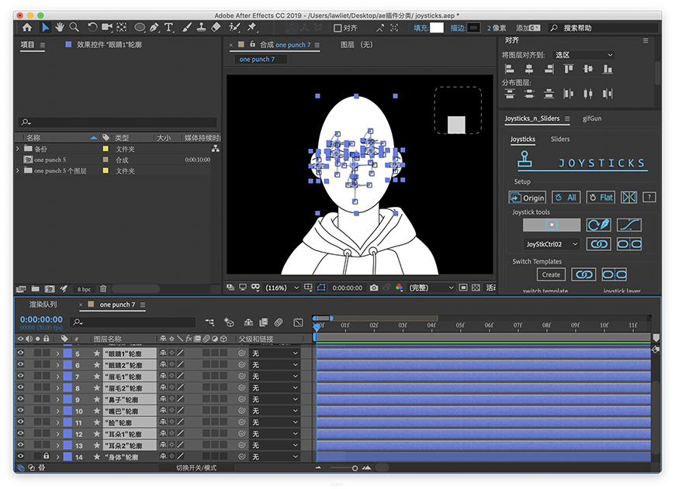Click the graph curve joystick tool icon

coord(628,225)
